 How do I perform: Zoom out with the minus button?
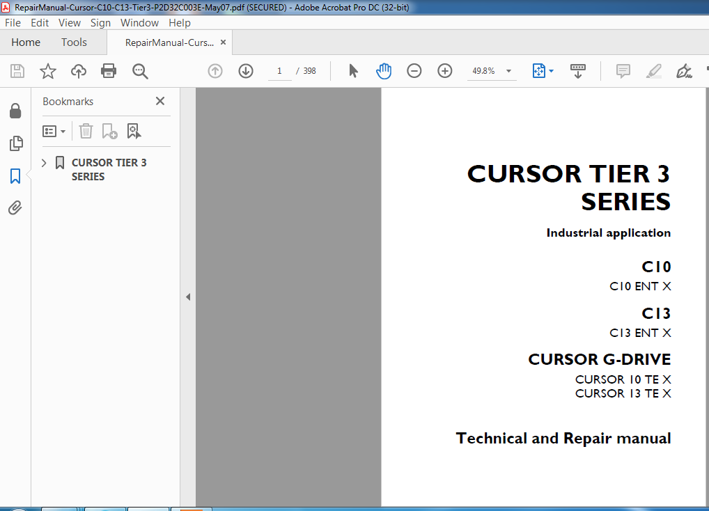coord(414,71)
